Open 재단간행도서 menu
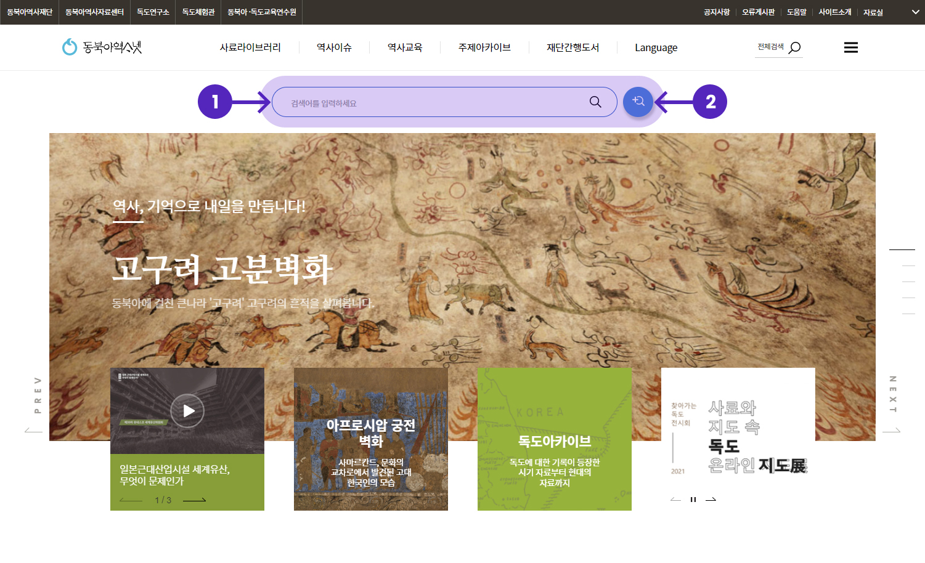The image size is (925, 563). click(x=573, y=47)
